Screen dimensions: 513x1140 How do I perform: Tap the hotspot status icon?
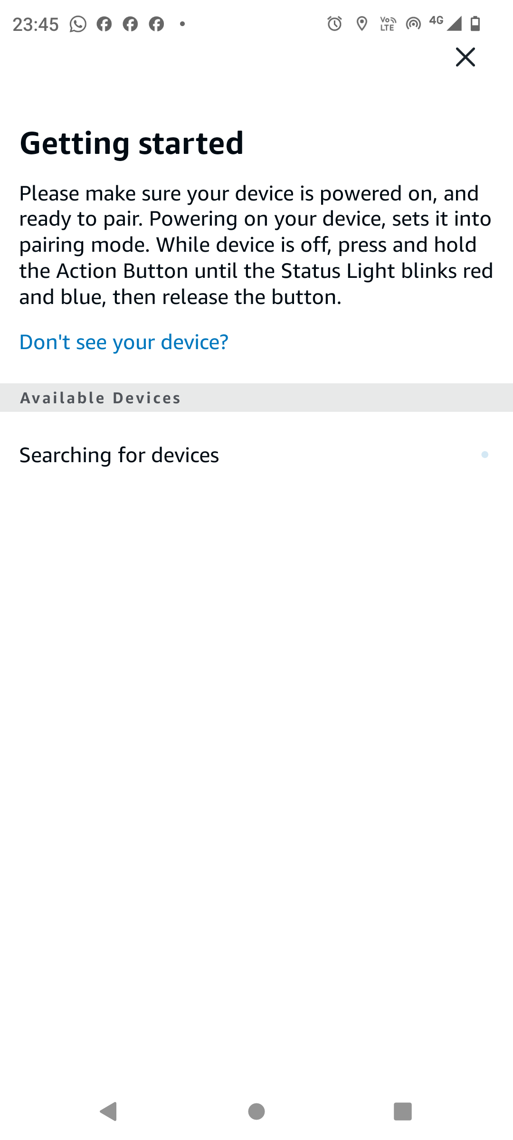coord(413,23)
